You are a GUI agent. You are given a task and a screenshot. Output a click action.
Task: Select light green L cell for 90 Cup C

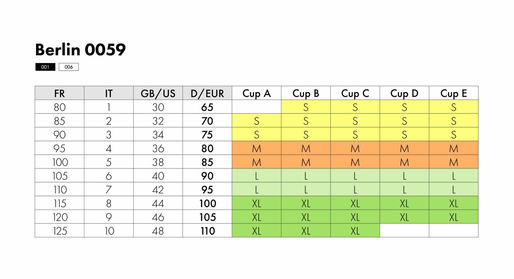[x=355, y=176]
